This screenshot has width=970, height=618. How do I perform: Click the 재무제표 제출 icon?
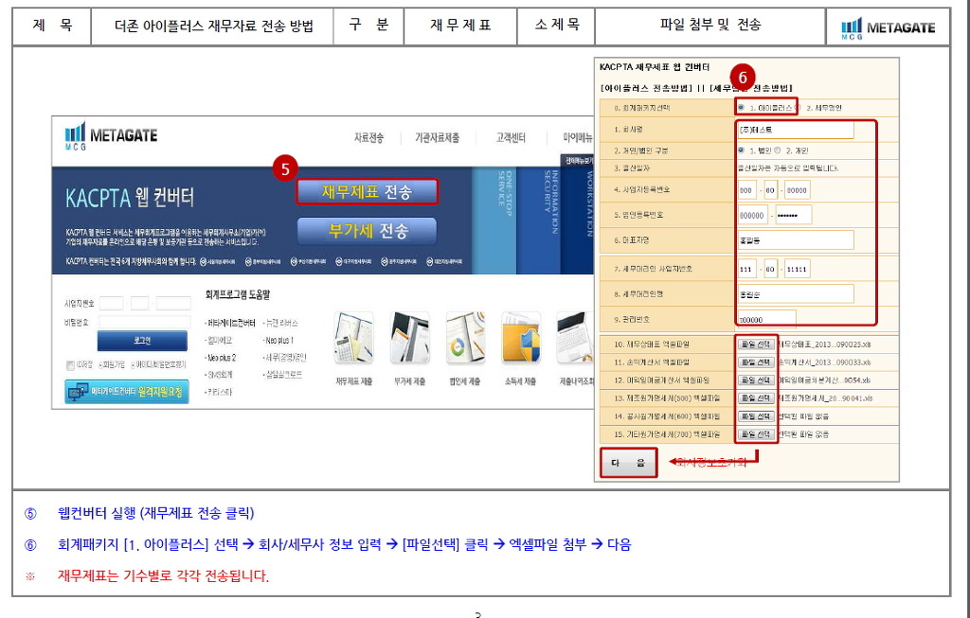[354, 339]
